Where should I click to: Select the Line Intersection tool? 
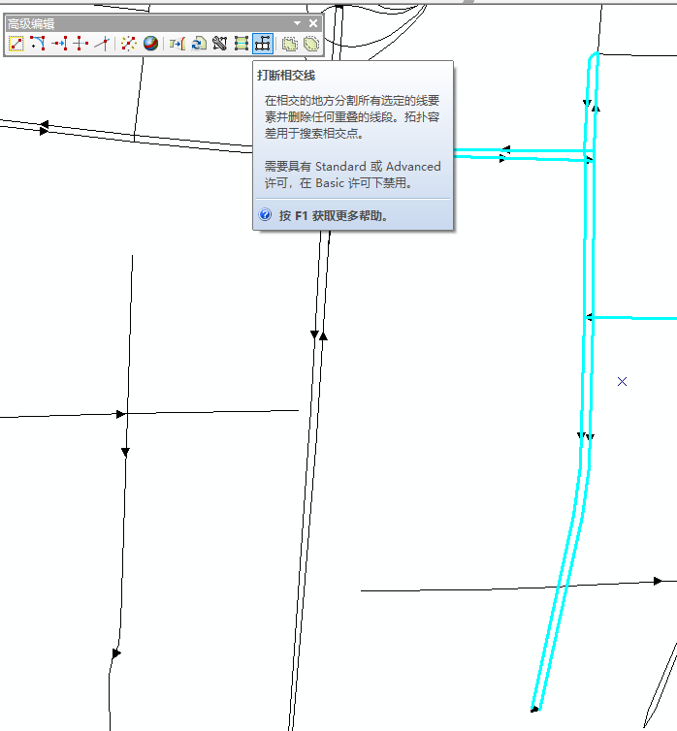[102, 44]
